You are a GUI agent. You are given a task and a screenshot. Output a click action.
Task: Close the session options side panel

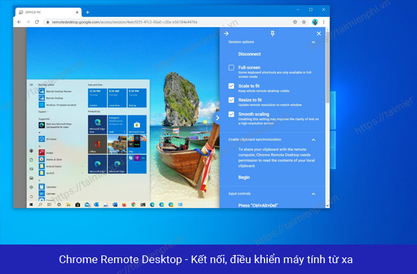(x=318, y=33)
